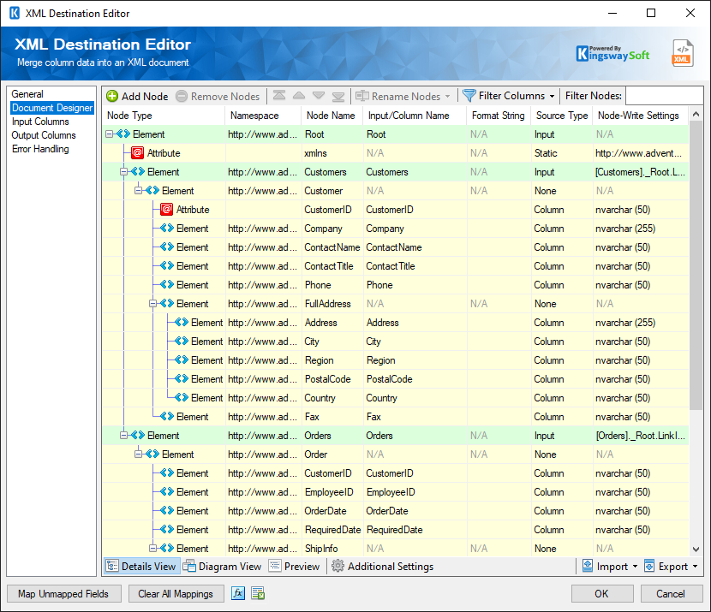Click the Clear All Mappings button
Image resolution: width=711 pixels, height=612 pixels.
click(x=176, y=593)
